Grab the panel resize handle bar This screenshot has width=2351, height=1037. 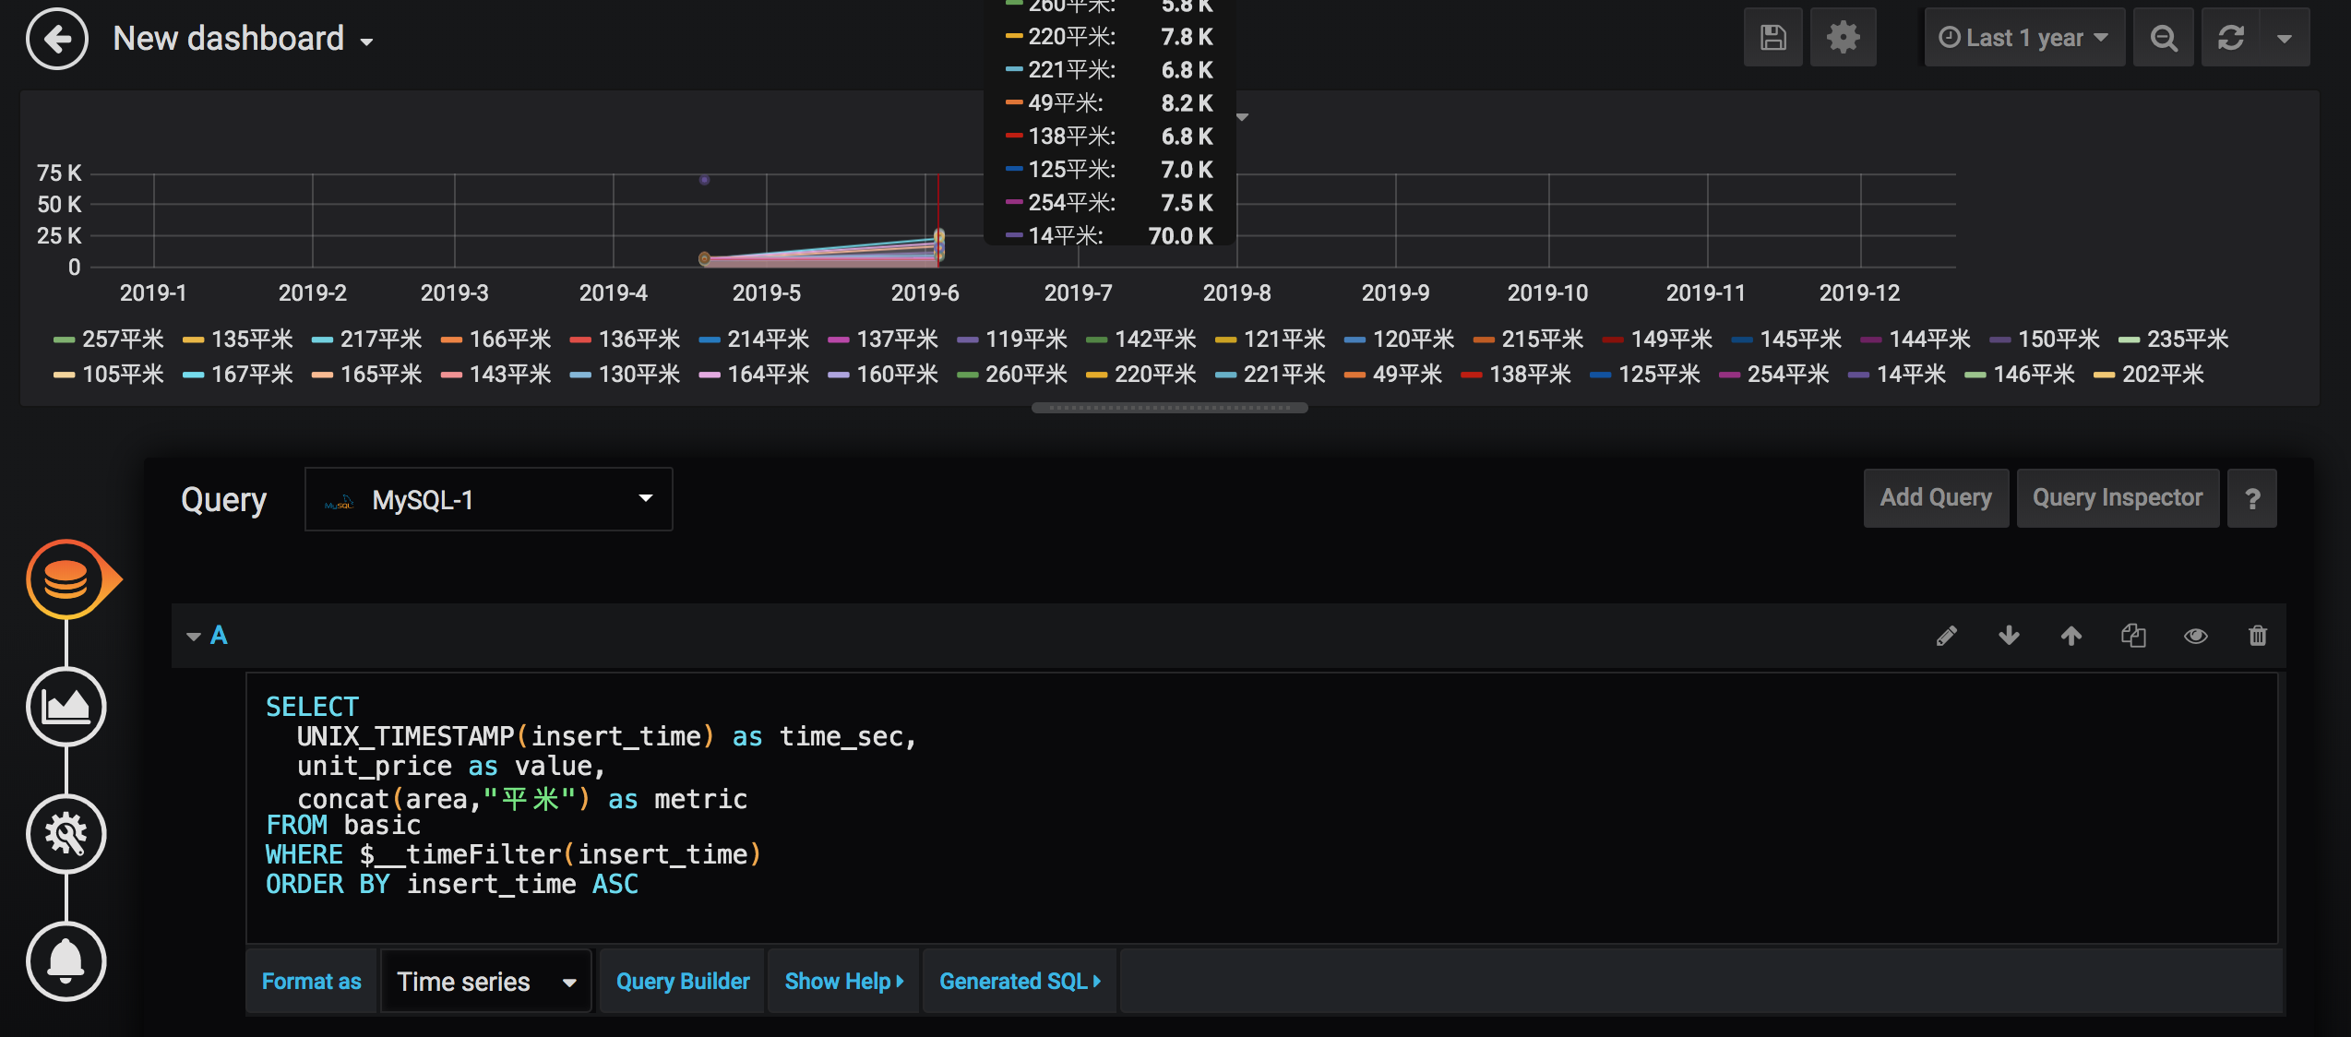coord(1169,408)
